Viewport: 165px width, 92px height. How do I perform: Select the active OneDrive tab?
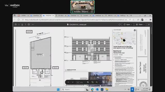48,16
